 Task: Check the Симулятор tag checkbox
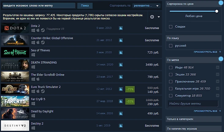(171, 96)
